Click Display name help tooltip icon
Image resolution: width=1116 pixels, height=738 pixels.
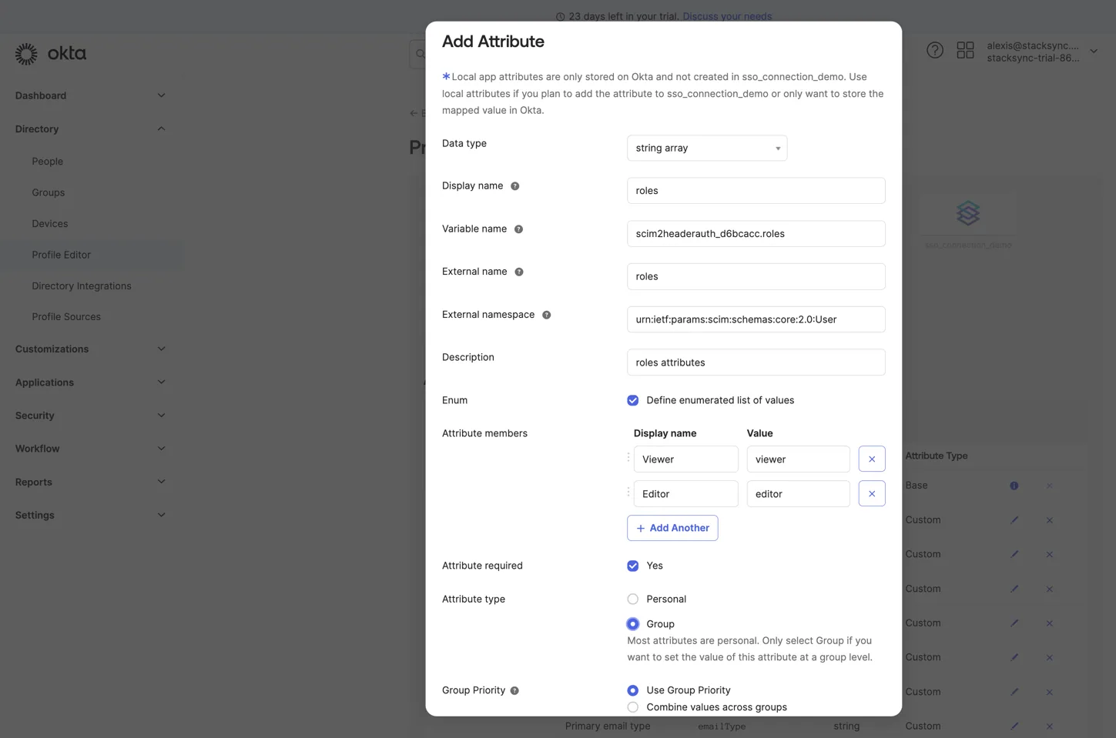click(515, 186)
